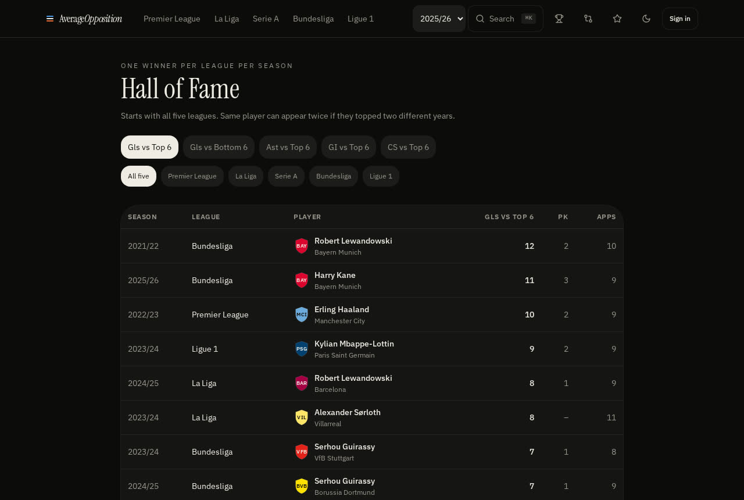Viewport: 744px width, 500px height.
Task: Filter by Serie A chip
Action: point(286,176)
